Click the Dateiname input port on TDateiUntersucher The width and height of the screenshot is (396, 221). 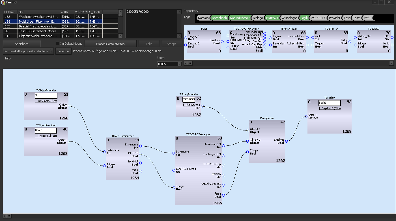click(x=104, y=152)
